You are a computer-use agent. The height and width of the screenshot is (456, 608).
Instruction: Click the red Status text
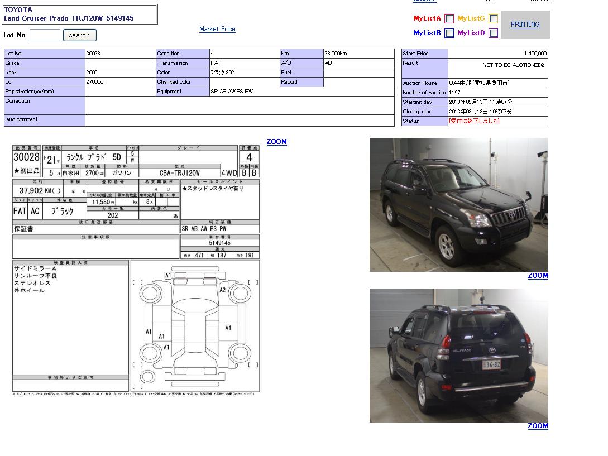coord(474,121)
